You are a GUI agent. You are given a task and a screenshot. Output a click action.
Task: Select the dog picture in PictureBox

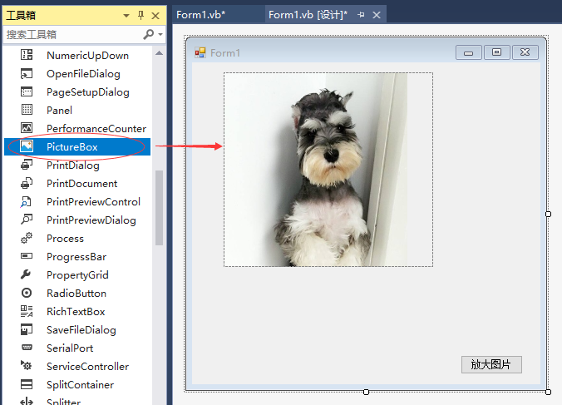pyautogui.click(x=328, y=170)
